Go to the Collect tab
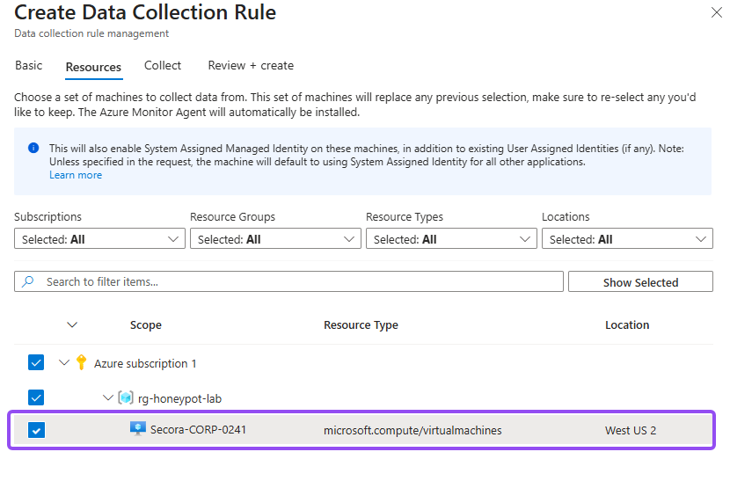Viewport: 730px width, 481px height. (163, 66)
